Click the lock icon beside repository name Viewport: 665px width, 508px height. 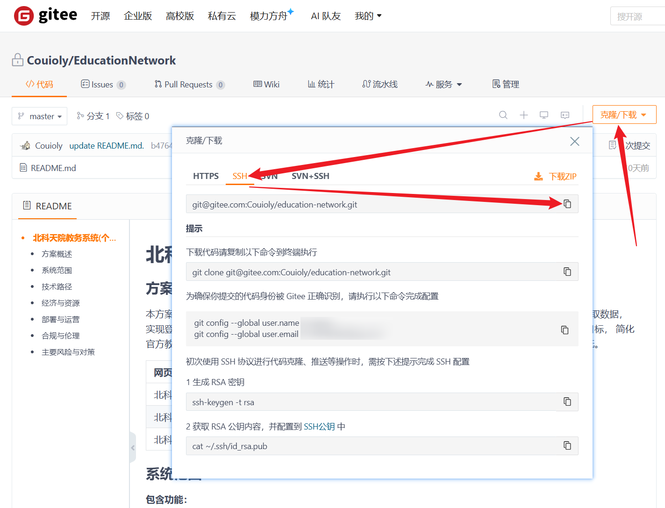(x=18, y=60)
